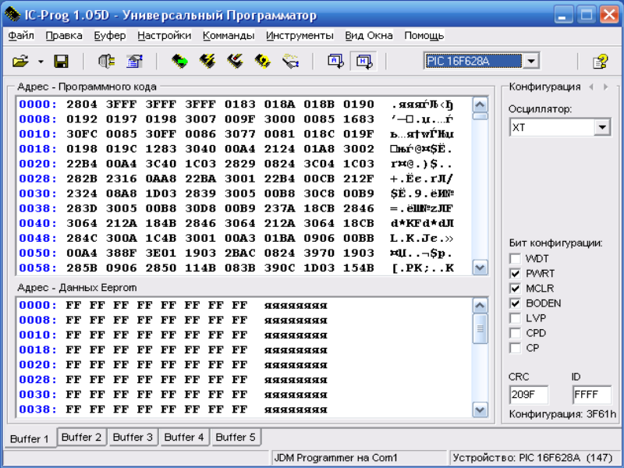The width and height of the screenshot is (624, 468).
Task: Open hardware settings via the chip icon
Action: pos(106,62)
